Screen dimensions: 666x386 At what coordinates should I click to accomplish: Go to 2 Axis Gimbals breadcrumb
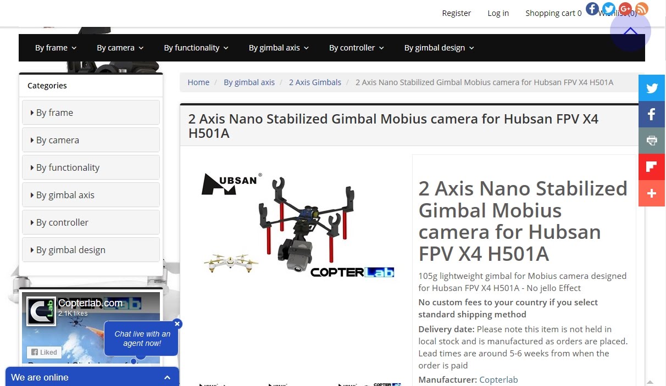315,82
